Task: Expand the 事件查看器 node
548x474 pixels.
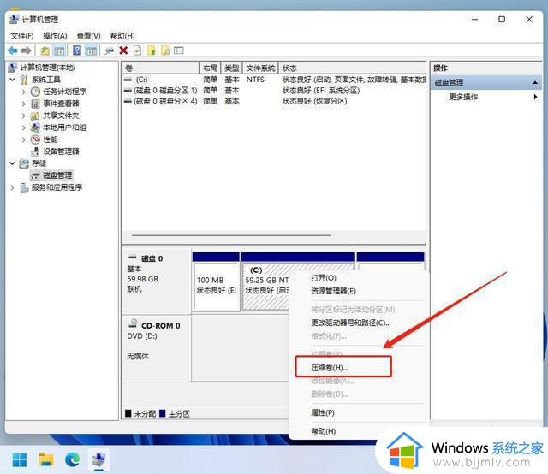Action: pos(24,104)
